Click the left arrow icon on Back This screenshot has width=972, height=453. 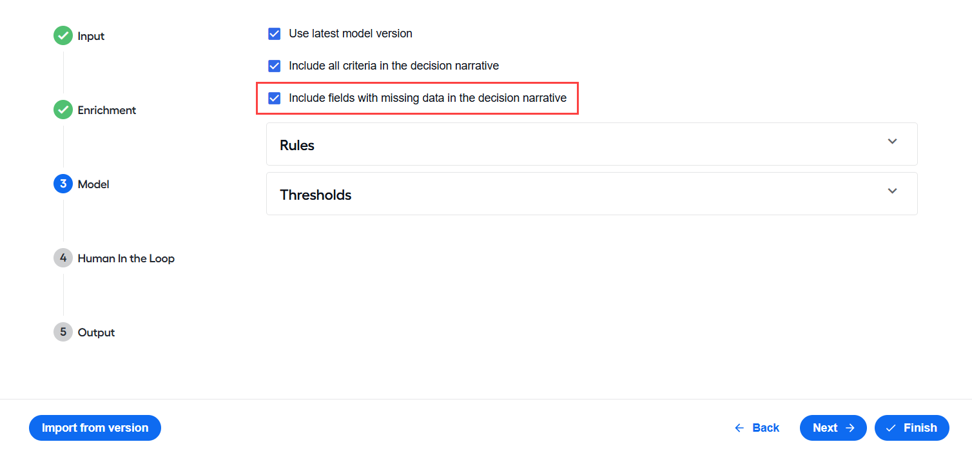click(x=739, y=428)
